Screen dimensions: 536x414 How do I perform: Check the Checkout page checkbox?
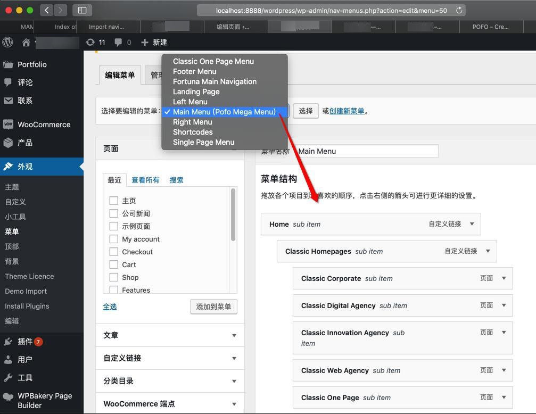click(113, 252)
